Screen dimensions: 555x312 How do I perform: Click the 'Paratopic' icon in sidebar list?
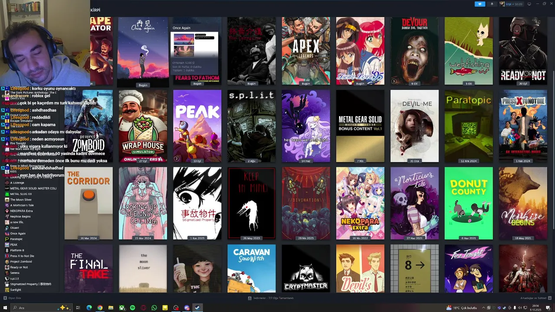(x=7, y=239)
